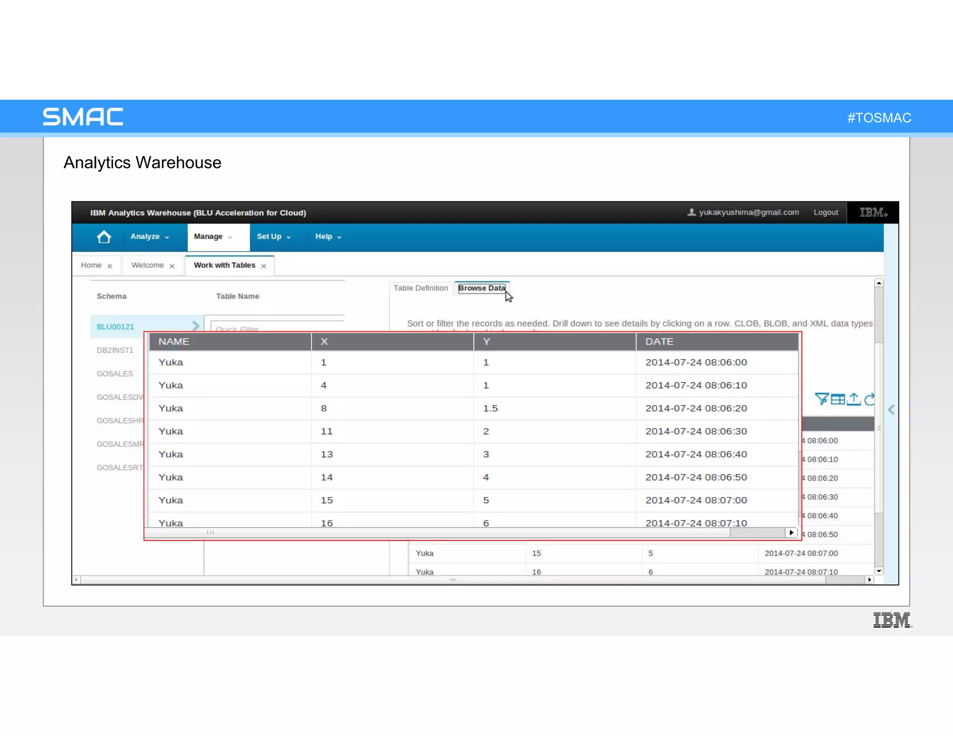Sort by the DATE column header

pos(717,341)
